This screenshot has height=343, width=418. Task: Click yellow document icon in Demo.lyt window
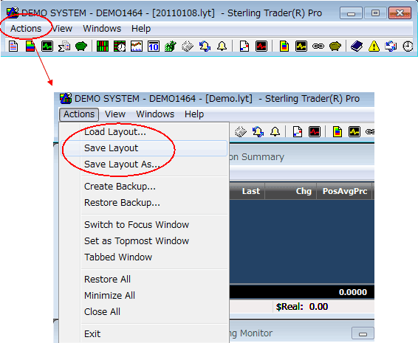coord(338,132)
